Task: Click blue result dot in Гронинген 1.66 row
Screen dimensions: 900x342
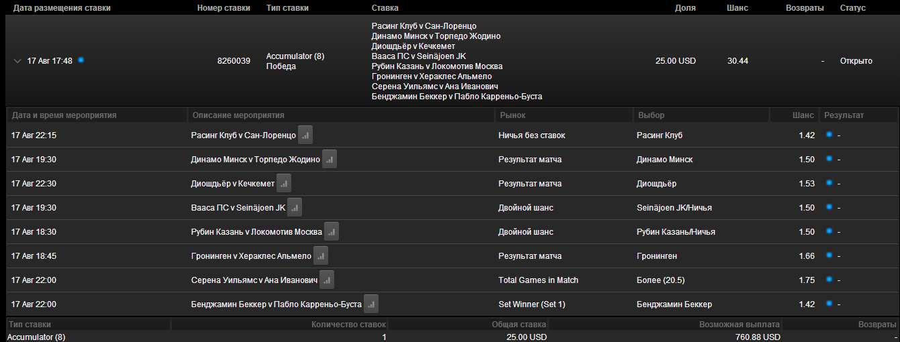Action: coord(830,255)
